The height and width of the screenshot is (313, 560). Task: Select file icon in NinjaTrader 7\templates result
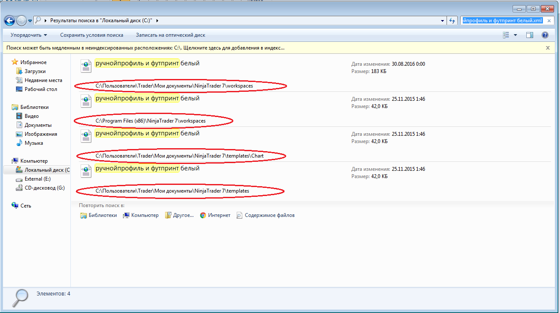point(86,171)
